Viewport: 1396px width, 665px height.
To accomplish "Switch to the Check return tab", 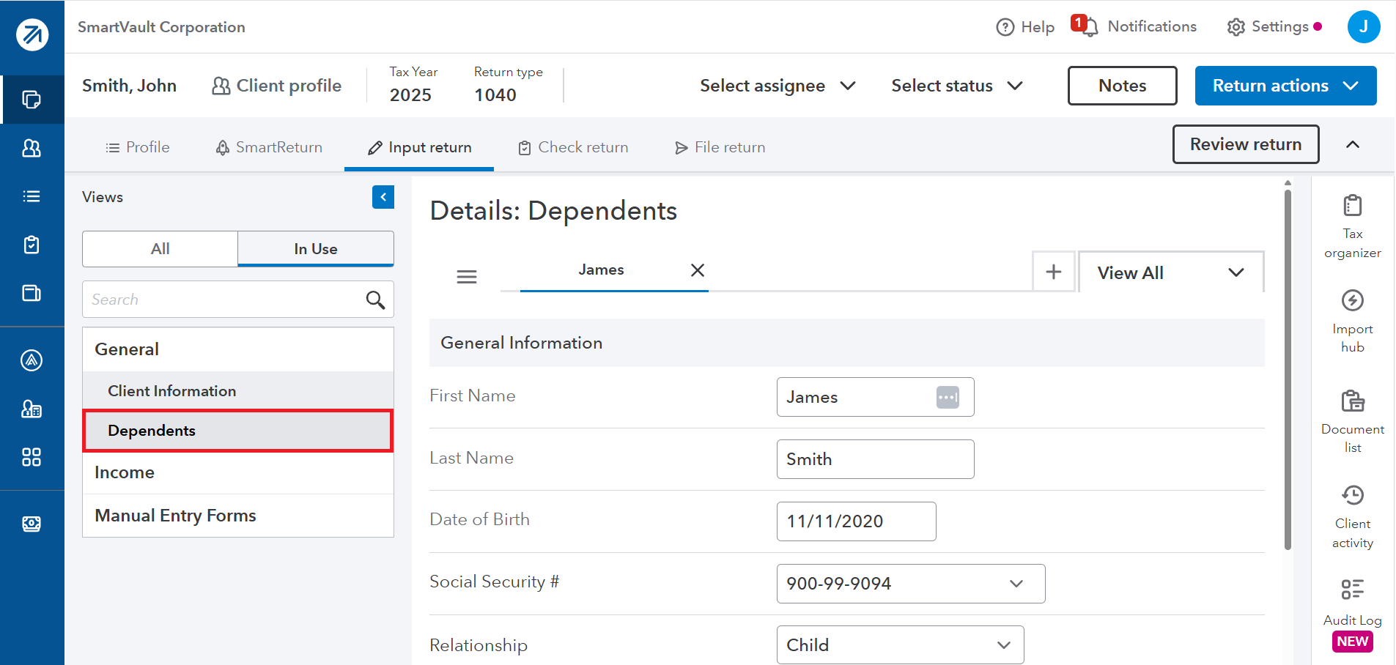I will (x=573, y=147).
